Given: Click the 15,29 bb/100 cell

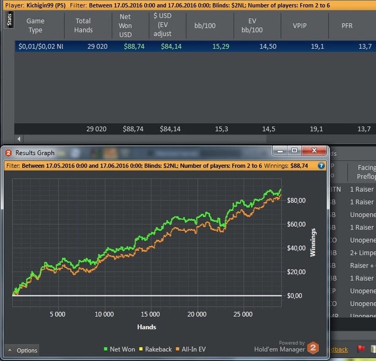Looking at the screenshot, I should coord(221,46).
